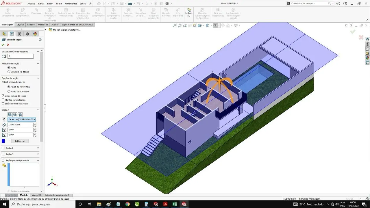Collapse the Seção 1 section

[x=38, y=110]
